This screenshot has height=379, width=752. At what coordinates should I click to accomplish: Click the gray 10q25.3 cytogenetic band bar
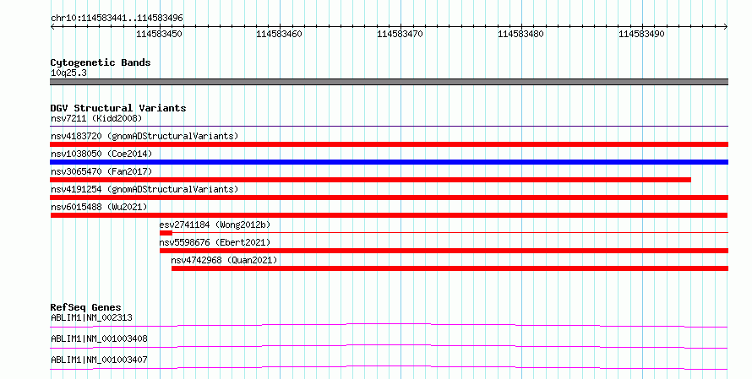(389, 82)
